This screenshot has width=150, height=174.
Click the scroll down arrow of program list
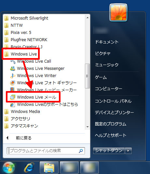pos(88,127)
